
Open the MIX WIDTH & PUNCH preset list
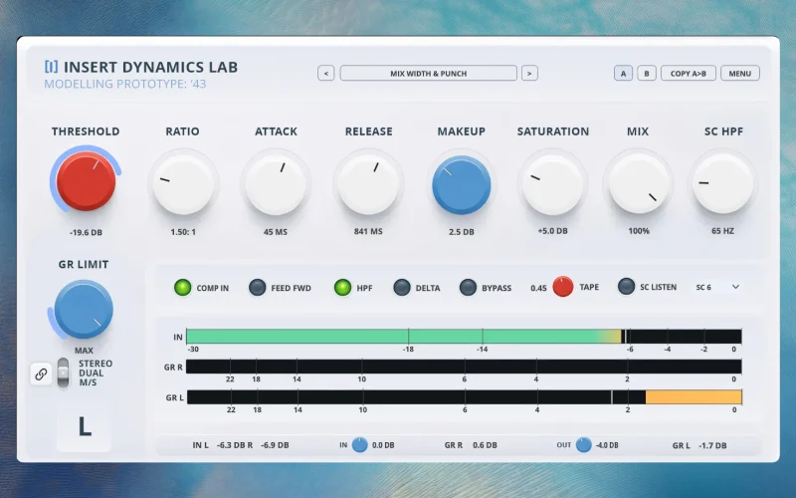point(429,73)
